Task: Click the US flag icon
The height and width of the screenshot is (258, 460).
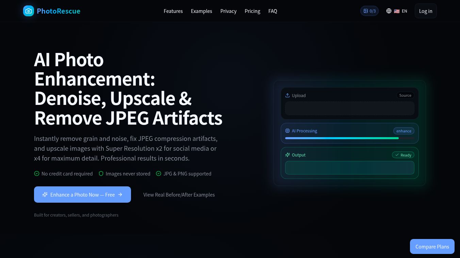Action: click(x=397, y=11)
